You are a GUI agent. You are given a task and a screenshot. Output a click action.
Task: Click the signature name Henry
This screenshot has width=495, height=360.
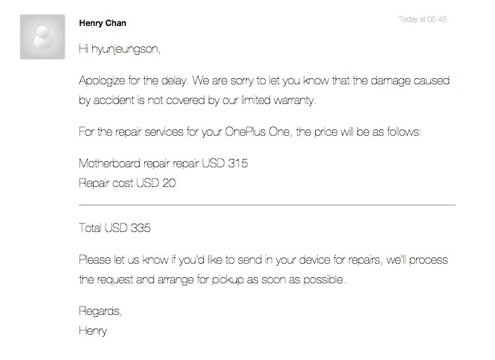93,331
